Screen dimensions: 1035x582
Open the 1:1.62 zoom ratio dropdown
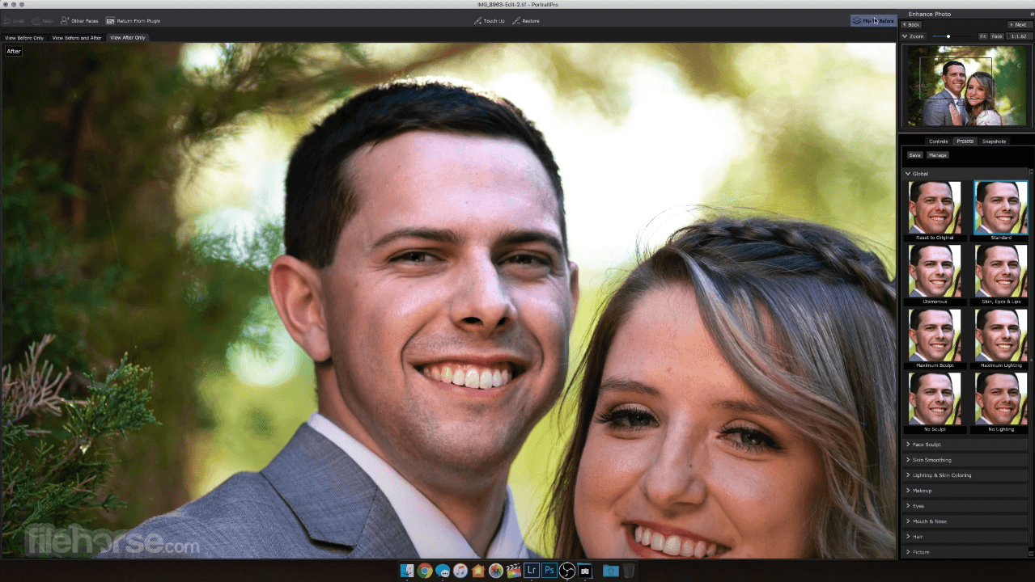pos(1018,36)
